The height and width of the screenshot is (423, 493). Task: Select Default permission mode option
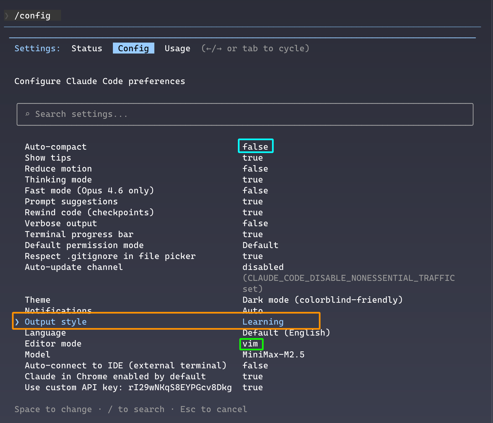click(x=260, y=245)
